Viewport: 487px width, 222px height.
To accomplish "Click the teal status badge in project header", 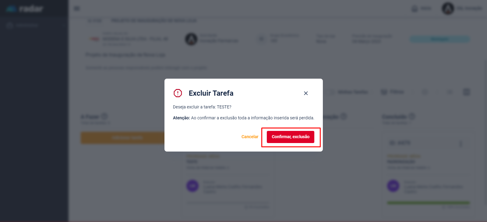I will tap(439, 39).
